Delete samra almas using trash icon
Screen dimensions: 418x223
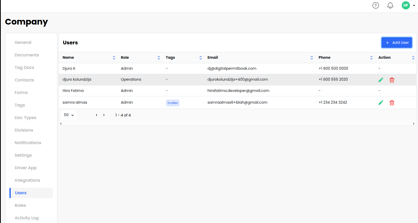pos(392,103)
